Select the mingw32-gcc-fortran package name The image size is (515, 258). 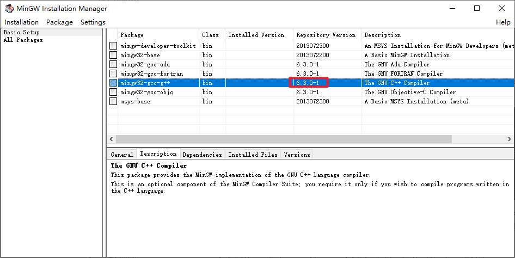pos(151,73)
